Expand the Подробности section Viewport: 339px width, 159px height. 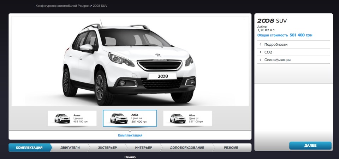tap(293, 45)
